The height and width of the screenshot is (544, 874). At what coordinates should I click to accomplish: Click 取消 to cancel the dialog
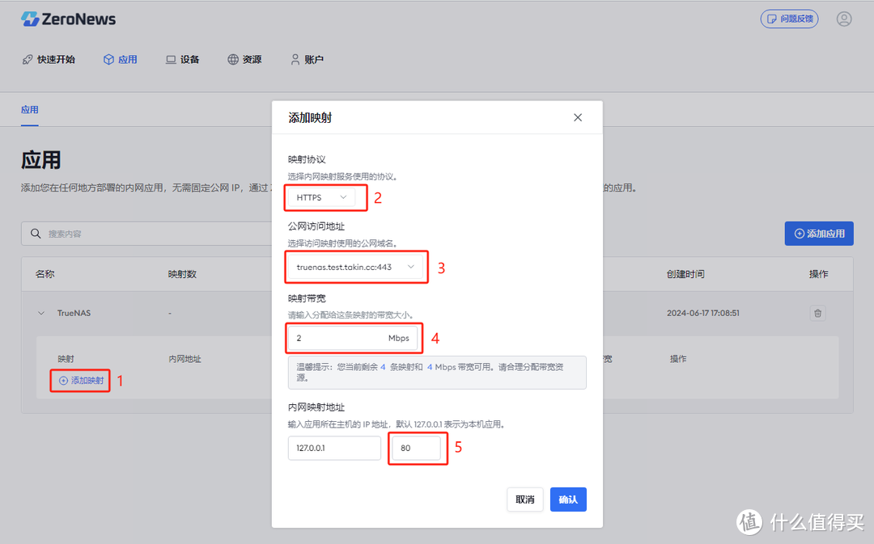click(525, 500)
